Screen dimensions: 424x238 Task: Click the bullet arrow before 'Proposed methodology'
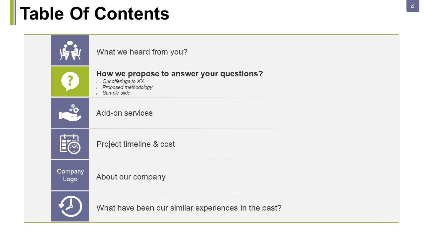(97, 88)
